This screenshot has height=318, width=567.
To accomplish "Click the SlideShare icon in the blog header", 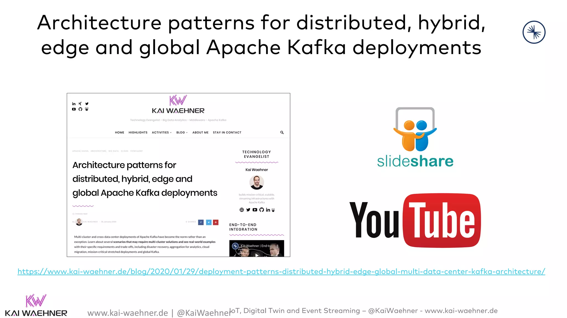I will (x=87, y=109).
